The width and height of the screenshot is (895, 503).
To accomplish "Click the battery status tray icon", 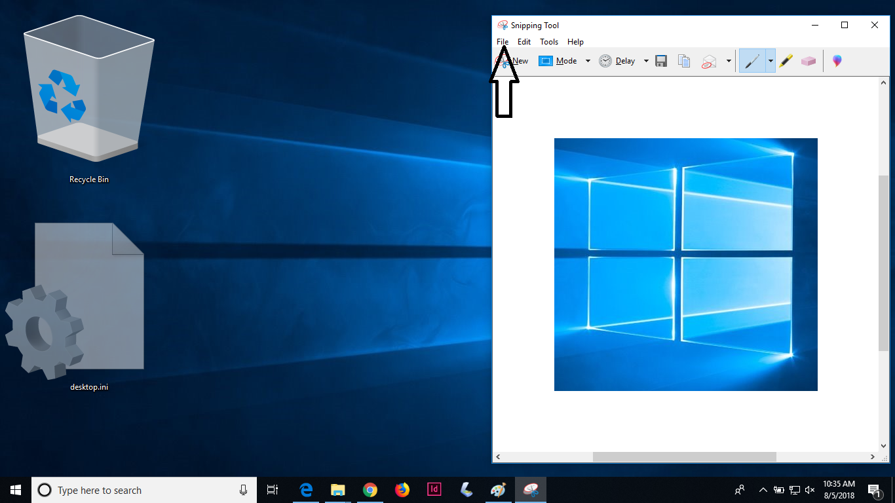I will (x=778, y=490).
